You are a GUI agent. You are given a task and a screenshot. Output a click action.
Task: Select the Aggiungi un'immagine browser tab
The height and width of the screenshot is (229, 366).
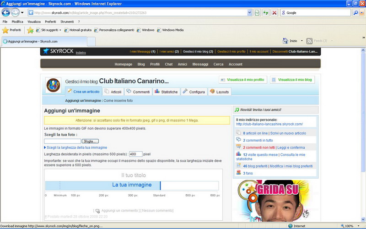click(44, 41)
